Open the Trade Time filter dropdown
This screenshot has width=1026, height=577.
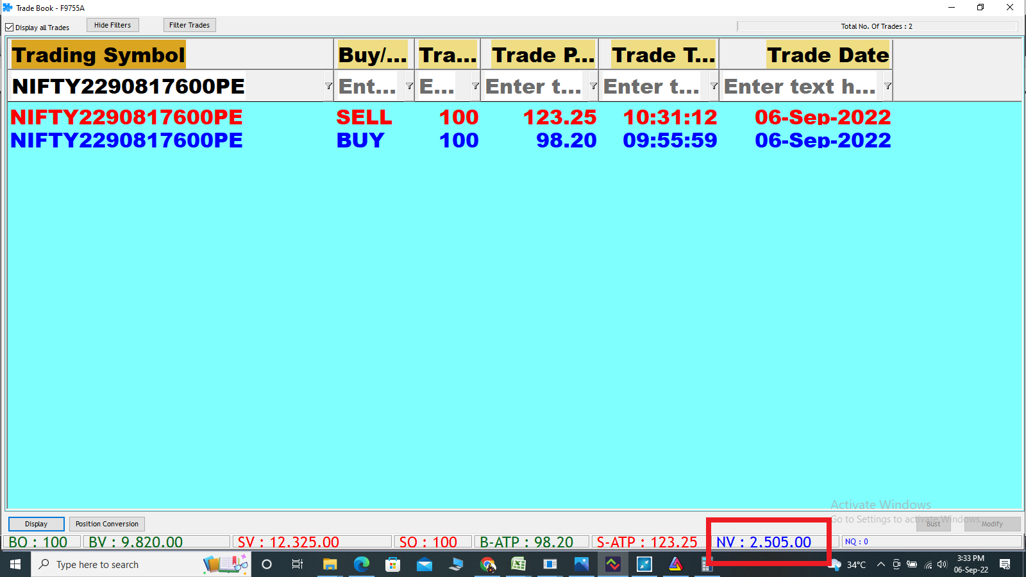coord(714,86)
